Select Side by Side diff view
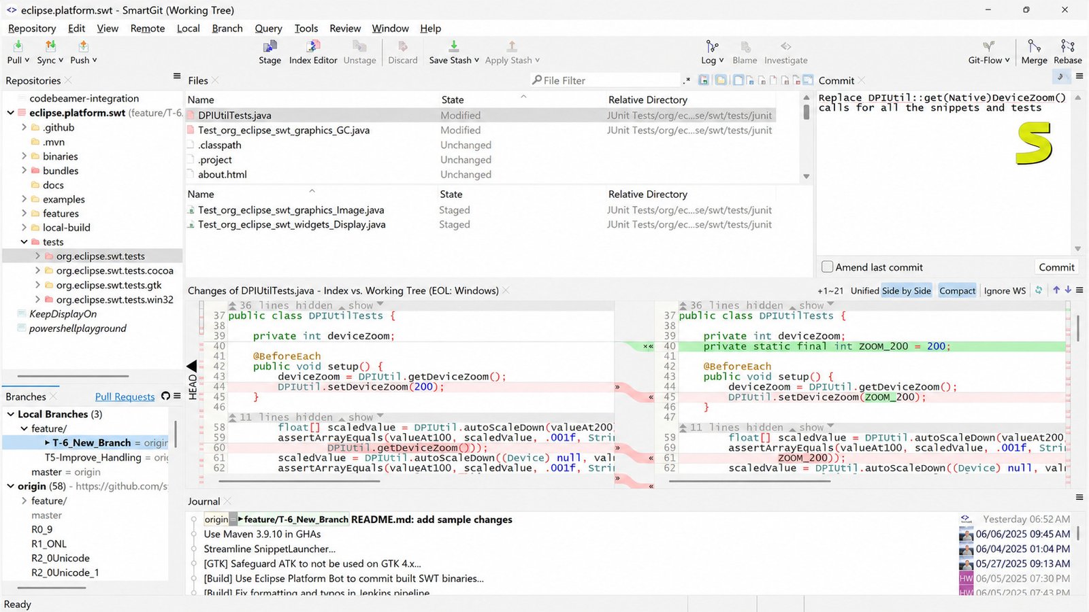The image size is (1089, 612). coord(907,290)
